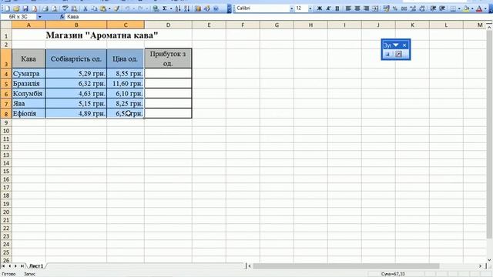Select column F by its header
This screenshot has height=277, width=493.
click(x=243, y=25)
